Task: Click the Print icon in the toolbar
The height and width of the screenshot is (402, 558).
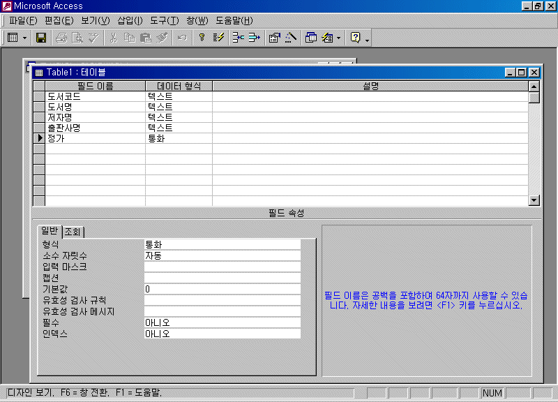Action: [61, 38]
